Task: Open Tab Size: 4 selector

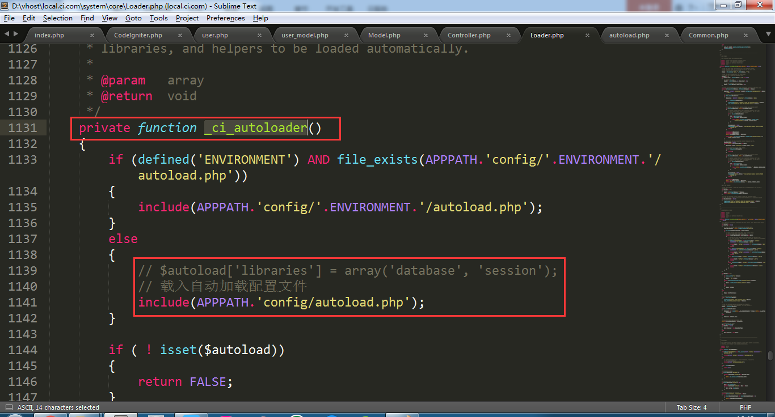Action: 691,407
